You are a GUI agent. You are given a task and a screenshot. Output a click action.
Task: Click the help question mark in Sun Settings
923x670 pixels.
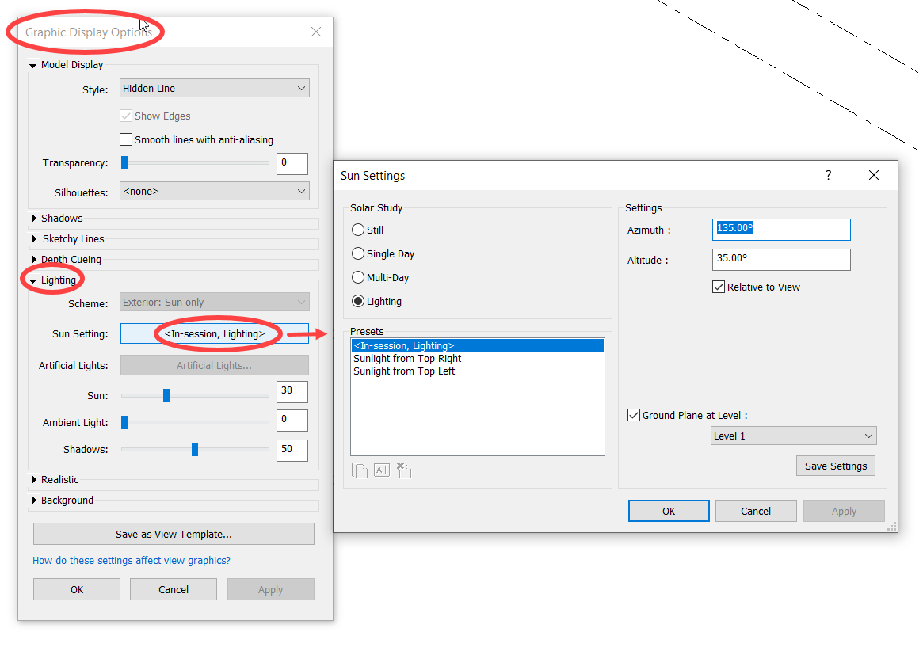[828, 175]
